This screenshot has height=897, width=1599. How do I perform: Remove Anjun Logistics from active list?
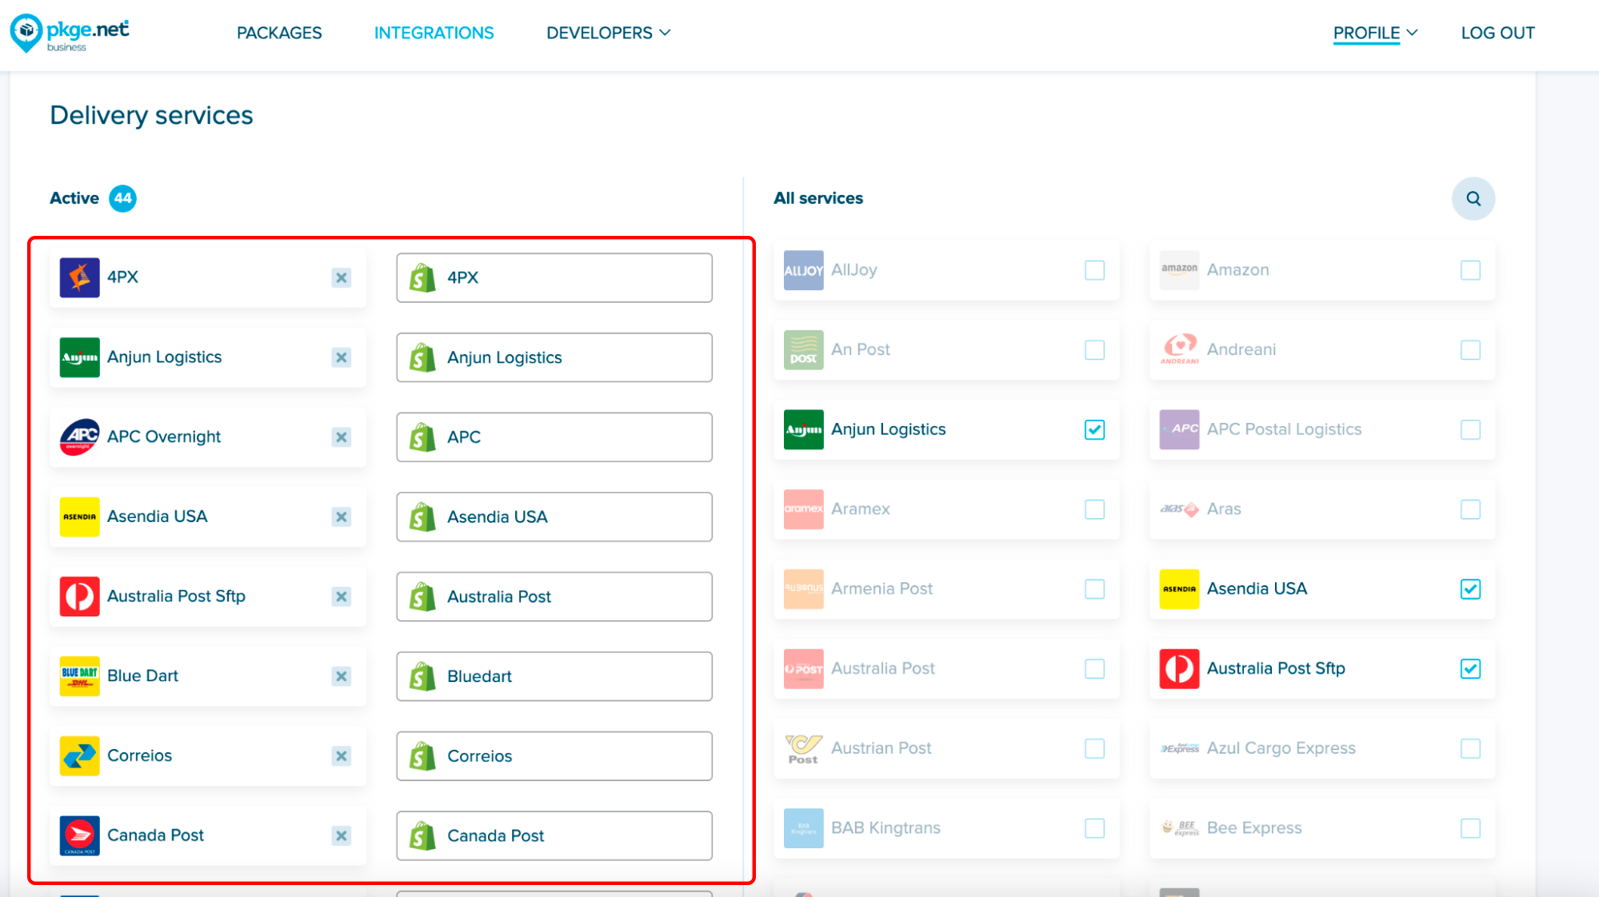tap(342, 357)
